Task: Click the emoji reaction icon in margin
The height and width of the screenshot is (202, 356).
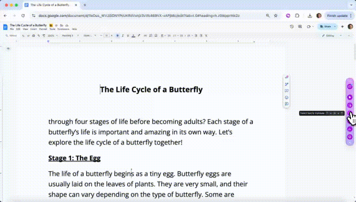Action: [x=287, y=98]
